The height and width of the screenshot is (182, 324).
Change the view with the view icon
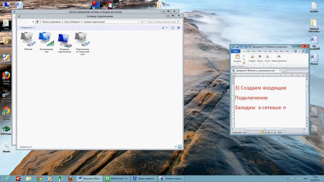click(163, 27)
